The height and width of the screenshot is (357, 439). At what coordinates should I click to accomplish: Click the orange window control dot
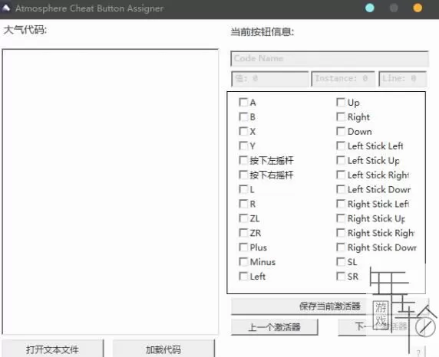pos(418,8)
